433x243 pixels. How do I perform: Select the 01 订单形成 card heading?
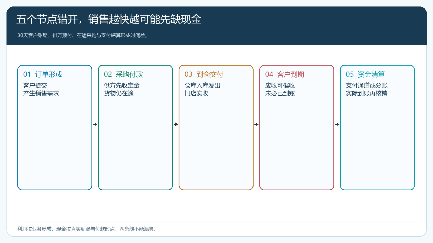click(43, 75)
